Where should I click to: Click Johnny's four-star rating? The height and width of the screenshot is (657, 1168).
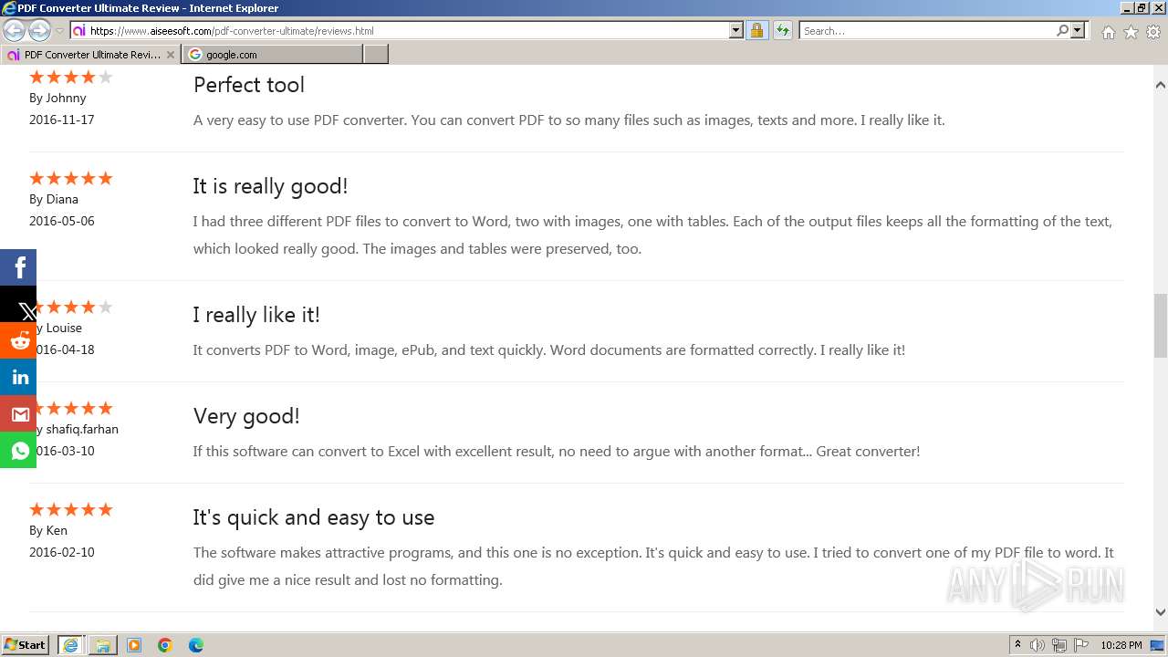71,77
